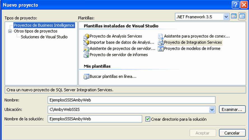Click the Cancelar button
249x140 pixels.
tap(232, 133)
